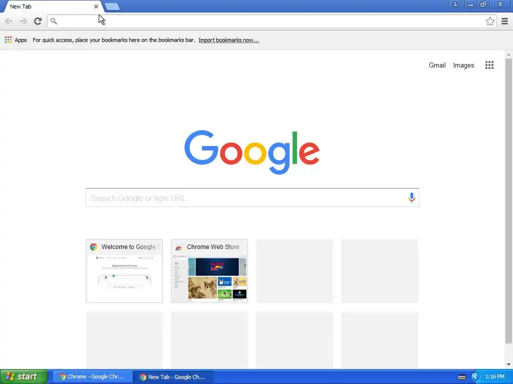Click the back navigation arrow
This screenshot has height=384, width=513.
click(9, 21)
